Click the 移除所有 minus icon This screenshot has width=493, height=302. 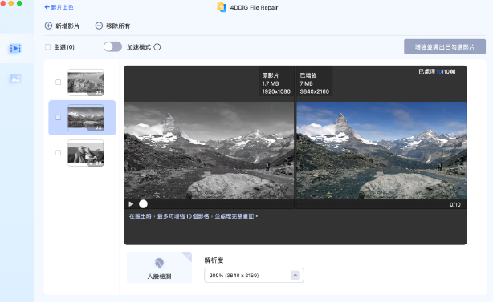click(x=99, y=26)
